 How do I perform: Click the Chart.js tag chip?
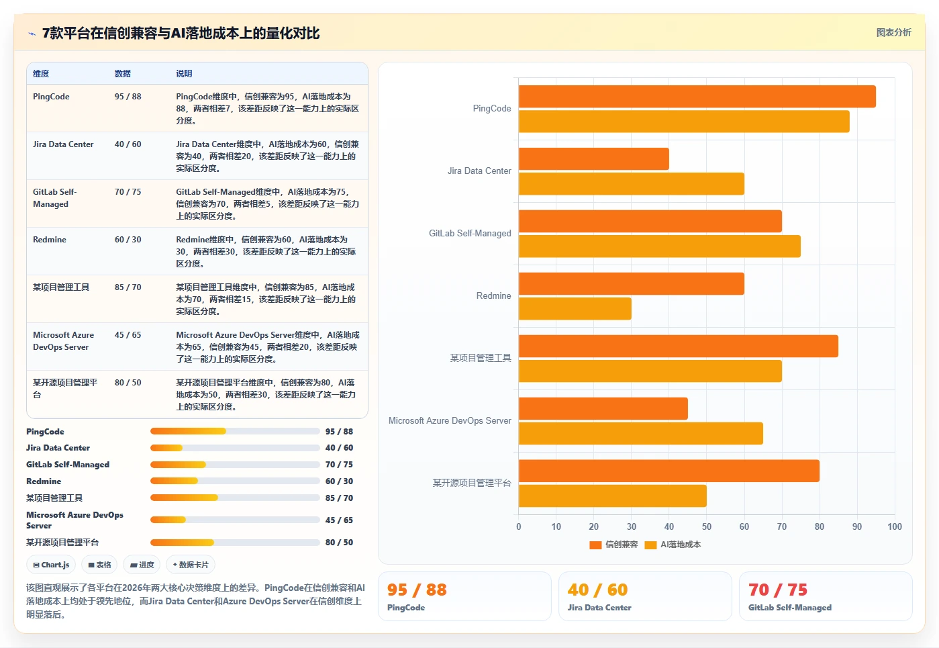click(x=51, y=565)
